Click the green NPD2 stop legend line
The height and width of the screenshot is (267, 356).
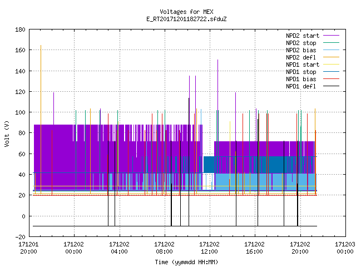pos(331,42)
